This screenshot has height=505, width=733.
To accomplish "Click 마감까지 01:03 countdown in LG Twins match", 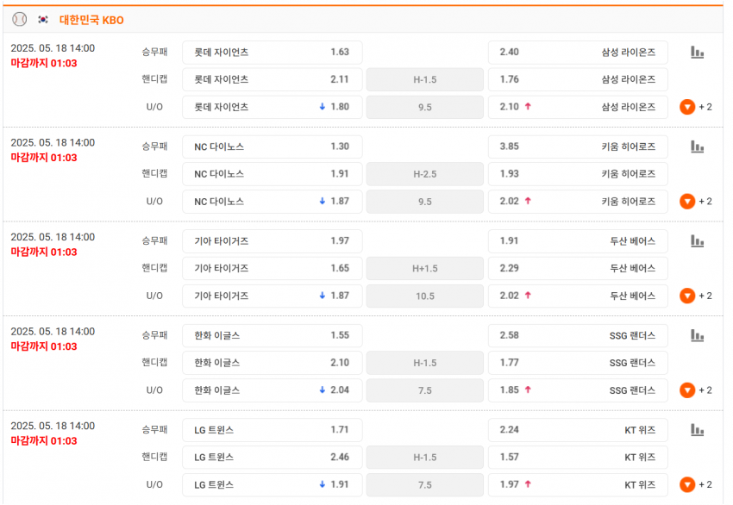I will (x=44, y=440).
